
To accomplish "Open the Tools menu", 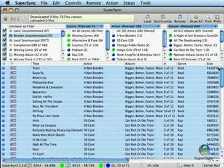I will tap(146, 3).
